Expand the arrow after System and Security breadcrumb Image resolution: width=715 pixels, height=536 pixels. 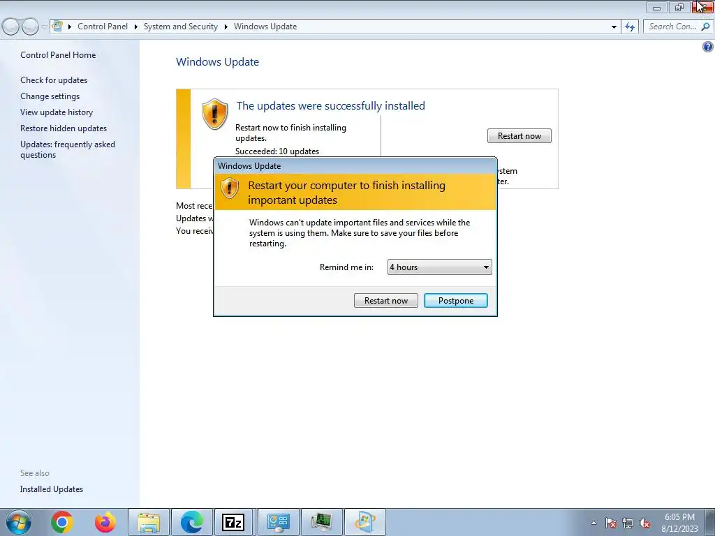226,27
